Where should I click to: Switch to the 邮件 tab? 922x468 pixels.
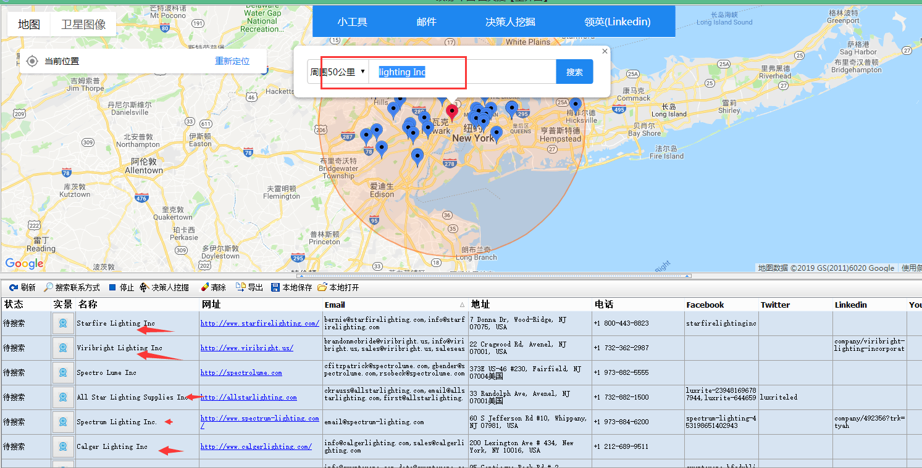[426, 22]
